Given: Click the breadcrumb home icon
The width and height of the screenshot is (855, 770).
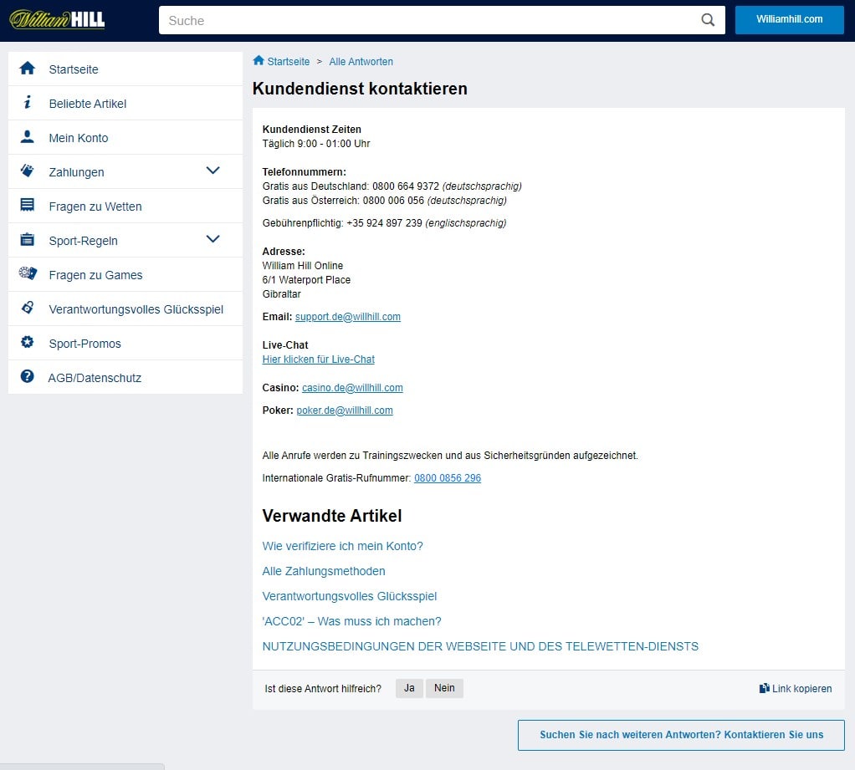Looking at the screenshot, I should coord(259,60).
